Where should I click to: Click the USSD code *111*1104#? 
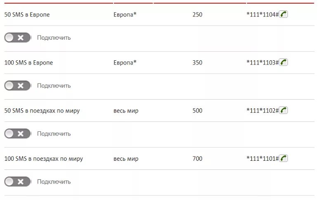click(263, 14)
